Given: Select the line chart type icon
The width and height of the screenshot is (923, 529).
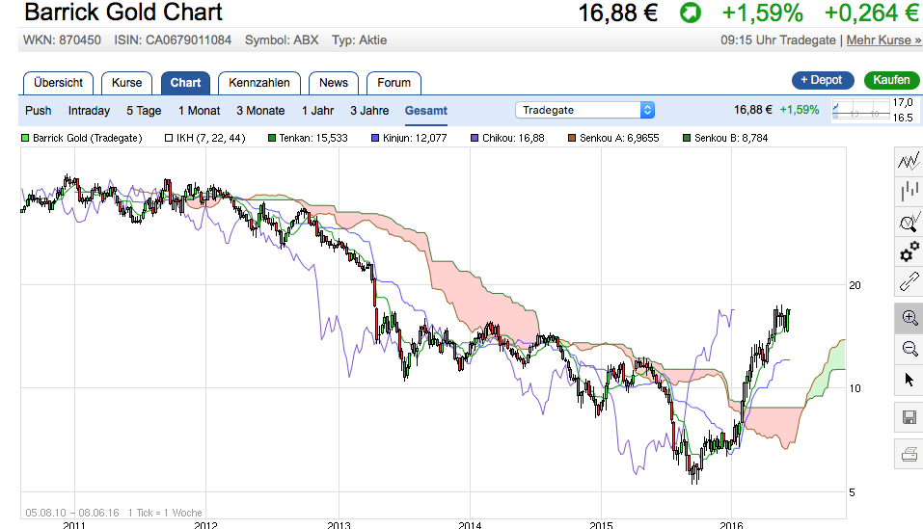Looking at the screenshot, I should tap(908, 161).
